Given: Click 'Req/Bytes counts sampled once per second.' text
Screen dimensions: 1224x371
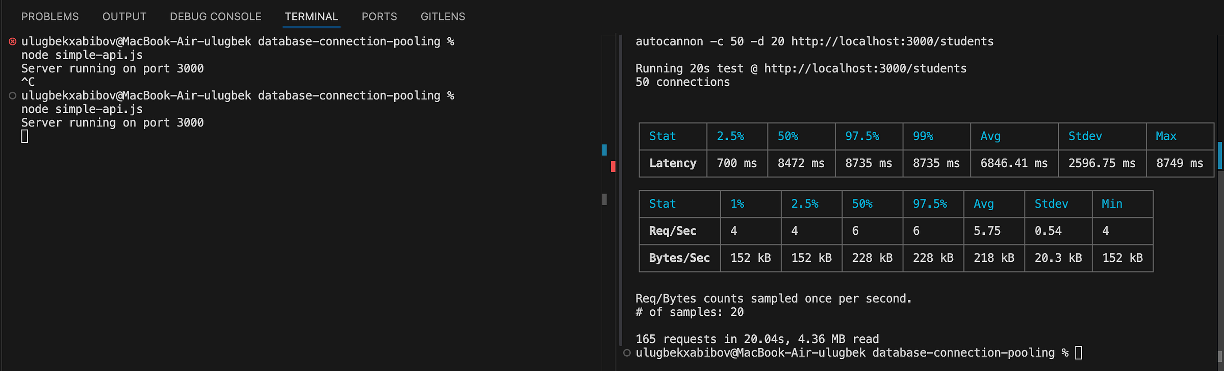Looking at the screenshot, I should pos(774,299).
